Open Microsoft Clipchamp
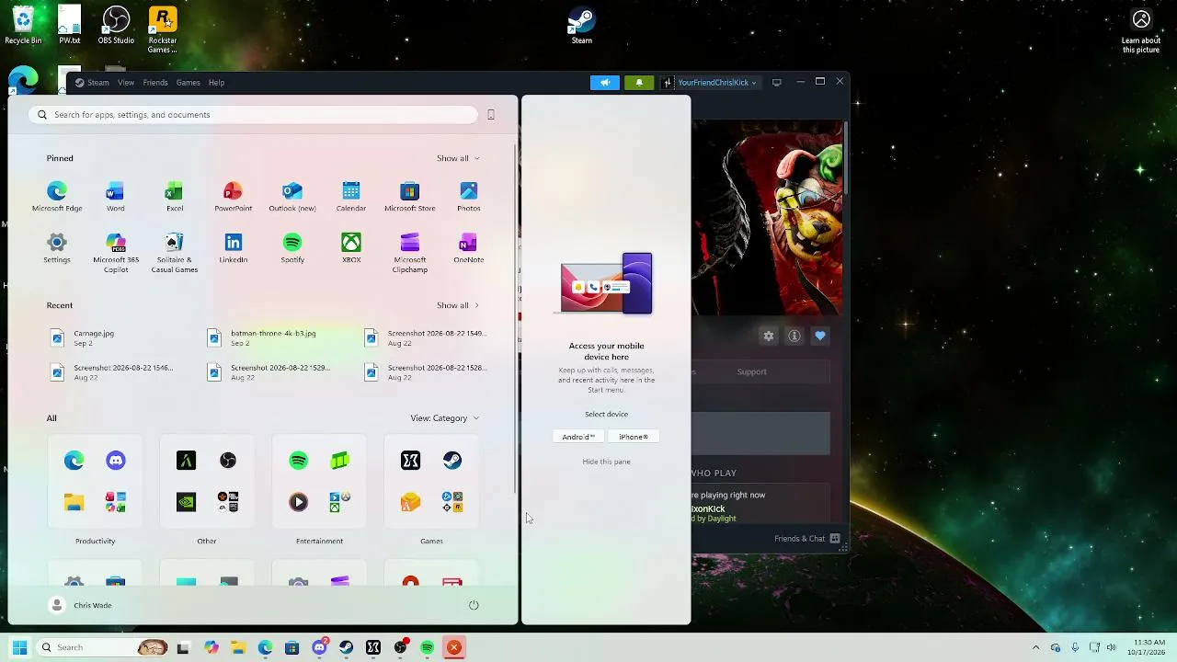Screen dimensions: 1177x662 (410, 253)
